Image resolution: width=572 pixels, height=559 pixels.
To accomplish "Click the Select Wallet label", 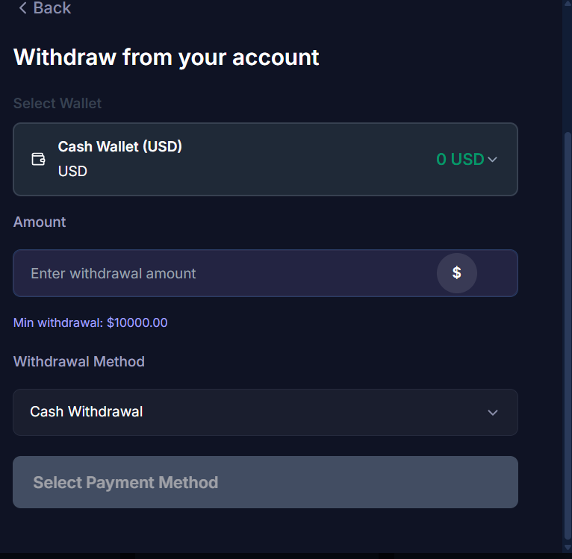I will pos(57,103).
